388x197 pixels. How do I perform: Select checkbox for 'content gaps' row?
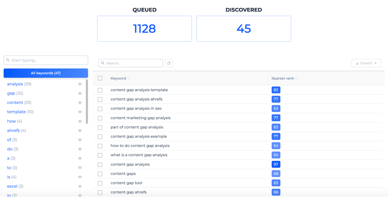tap(100, 174)
